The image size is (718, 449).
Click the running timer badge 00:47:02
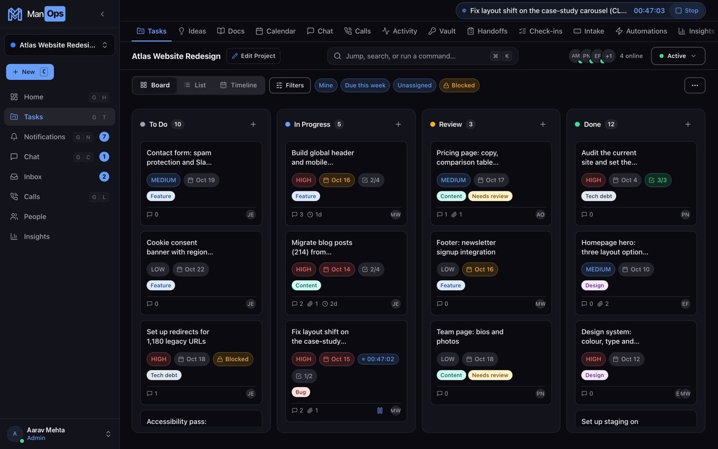[x=378, y=359]
